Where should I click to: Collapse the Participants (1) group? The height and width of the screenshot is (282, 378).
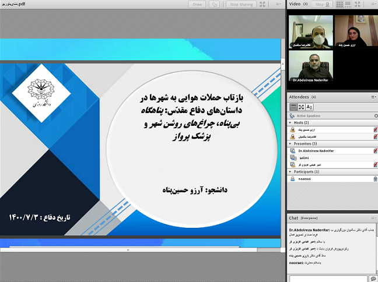[290, 172]
